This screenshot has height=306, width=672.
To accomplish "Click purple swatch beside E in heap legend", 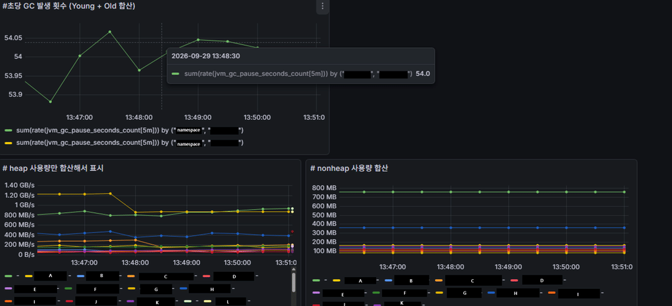I will [x=8, y=289].
